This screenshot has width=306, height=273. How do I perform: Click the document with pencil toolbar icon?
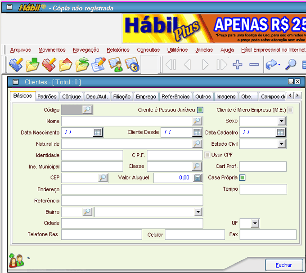point(99,65)
